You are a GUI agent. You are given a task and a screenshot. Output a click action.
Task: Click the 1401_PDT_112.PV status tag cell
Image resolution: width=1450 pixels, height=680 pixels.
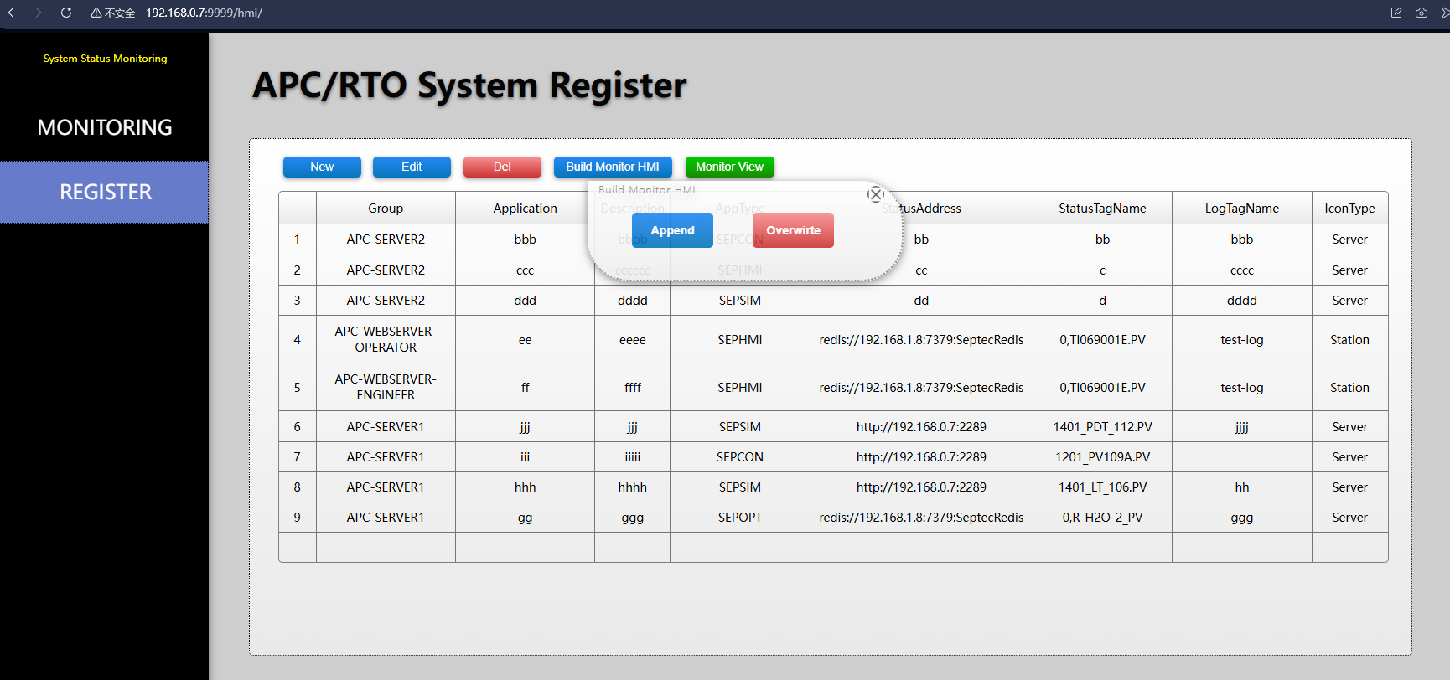(x=1102, y=427)
